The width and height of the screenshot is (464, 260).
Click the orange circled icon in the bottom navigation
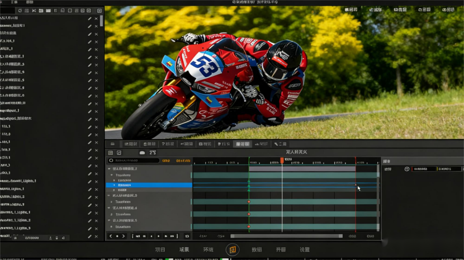click(x=233, y=249)
